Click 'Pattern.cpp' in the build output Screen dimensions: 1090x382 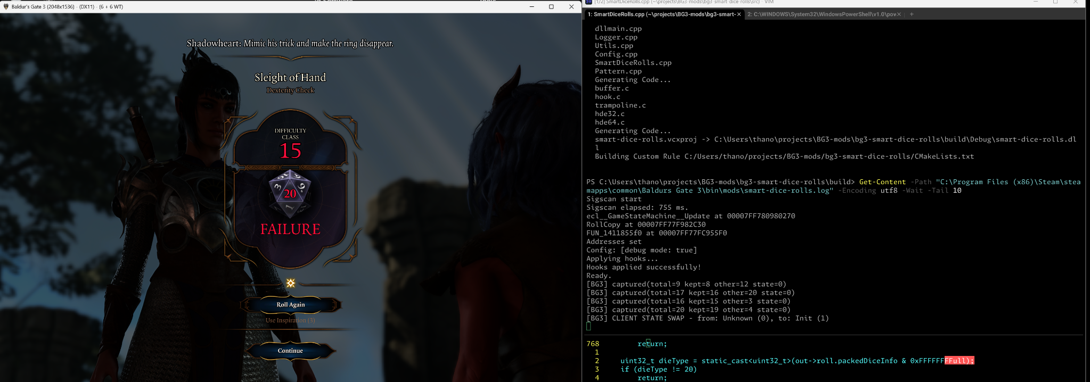click(x=618, y=71)
